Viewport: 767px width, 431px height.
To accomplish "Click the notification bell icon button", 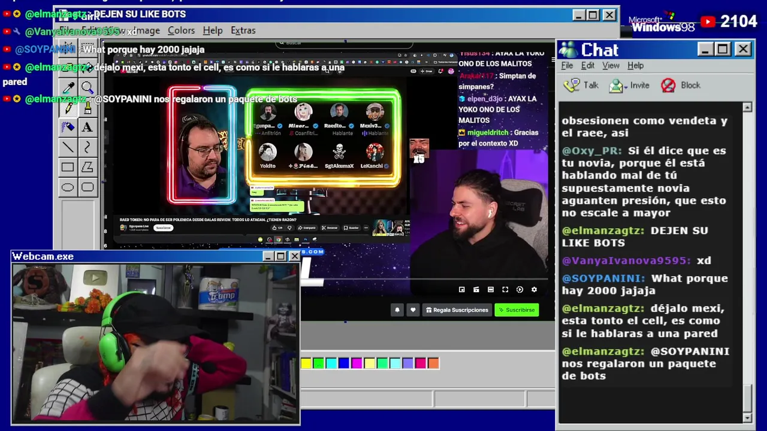I will coord(397,309).
